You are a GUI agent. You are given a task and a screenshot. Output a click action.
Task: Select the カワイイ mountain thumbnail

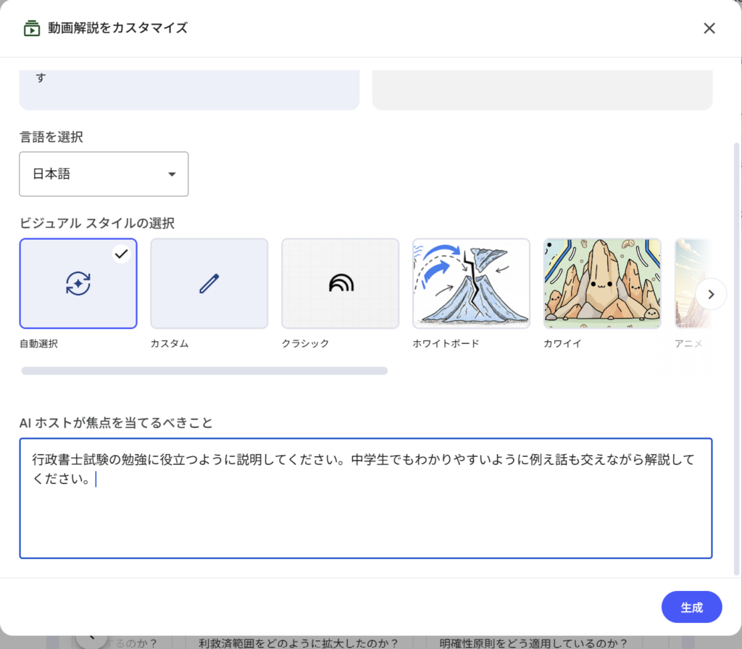(602, 284)
